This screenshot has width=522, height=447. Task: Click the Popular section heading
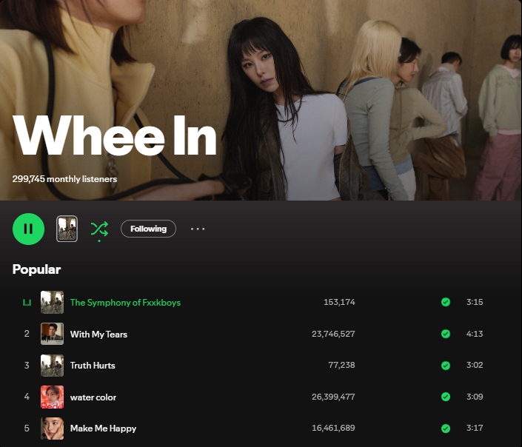pos(36,269)
